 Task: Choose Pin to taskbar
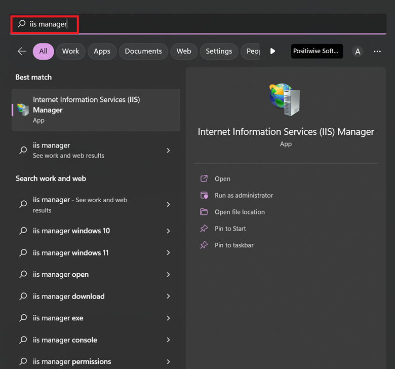(234, 245)
